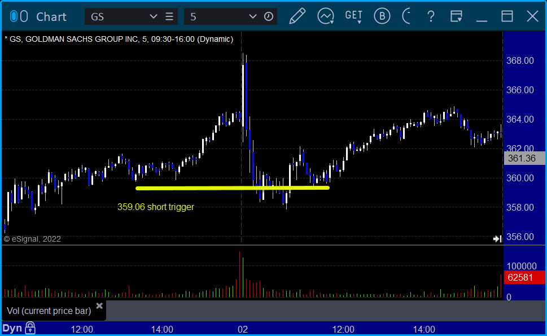Viewport: 547px width, 336px height.
Task: Close the Chart window
Action: (x=532, y=16)
